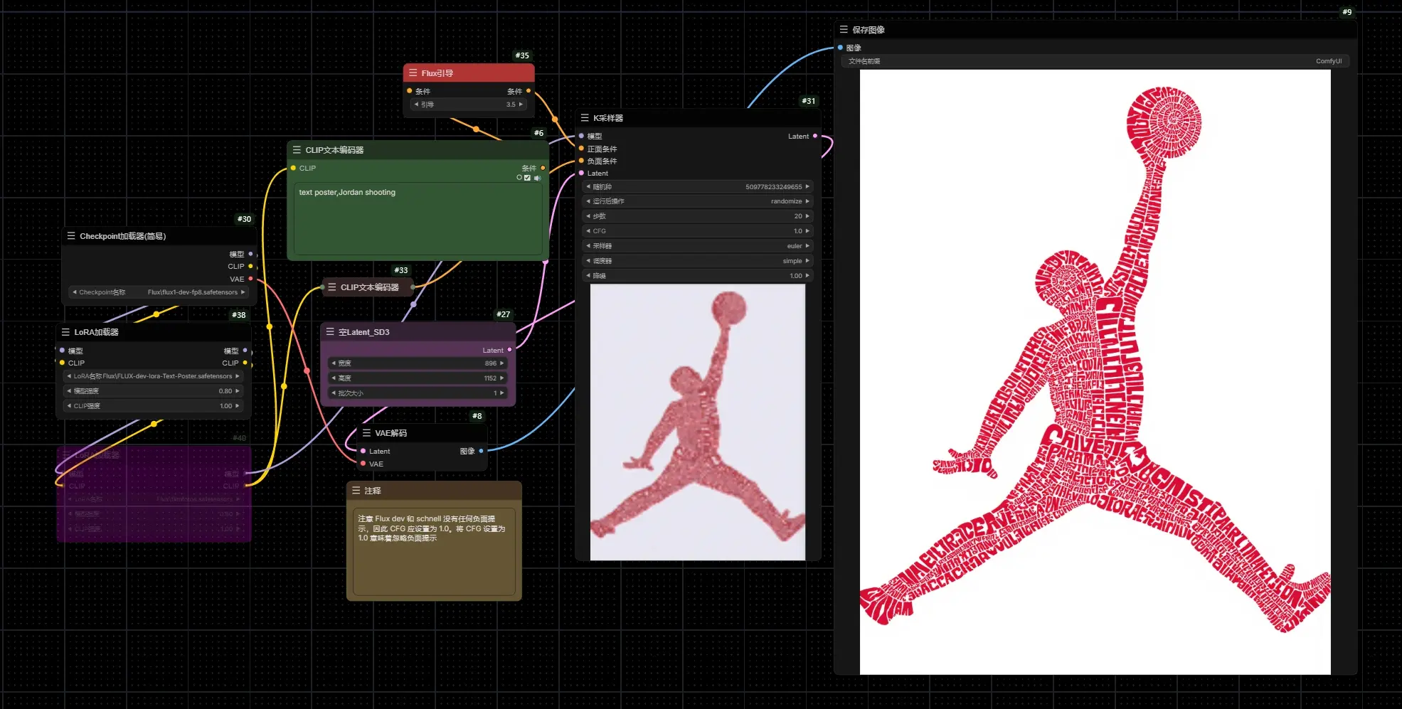Screen dimensions: 1402x709
Task: Open the CLIP文本编码器 #6 node menu icon
Action: click(297, 150)
